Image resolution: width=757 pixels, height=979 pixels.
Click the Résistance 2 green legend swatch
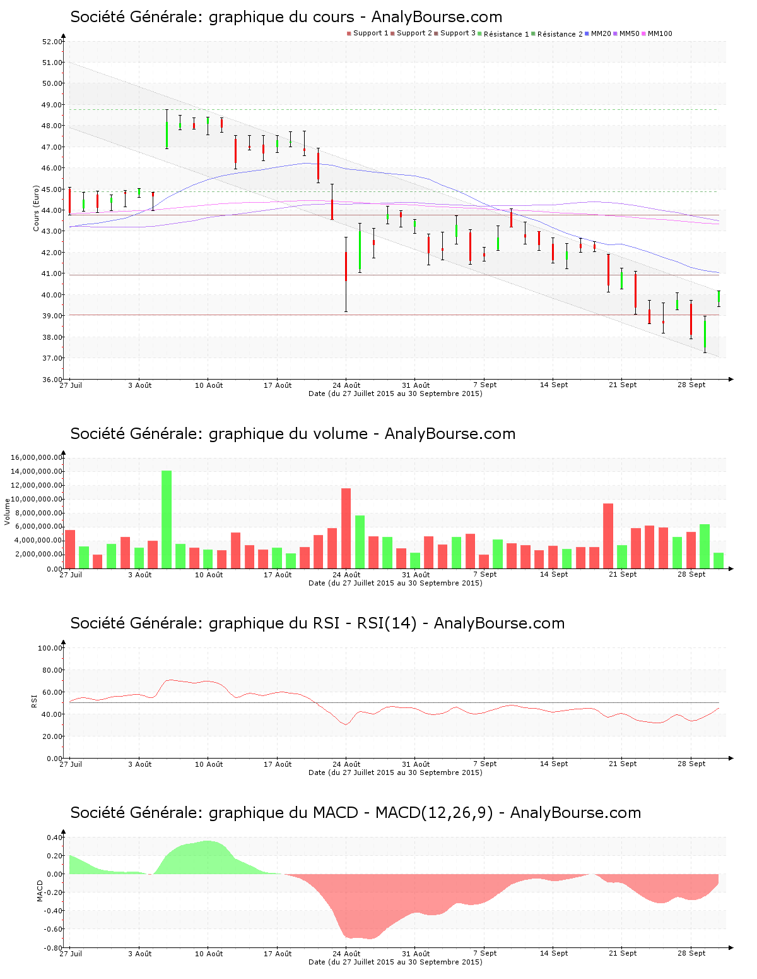pos(533,33)
